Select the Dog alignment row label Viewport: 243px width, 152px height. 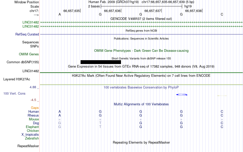[36, 123]
